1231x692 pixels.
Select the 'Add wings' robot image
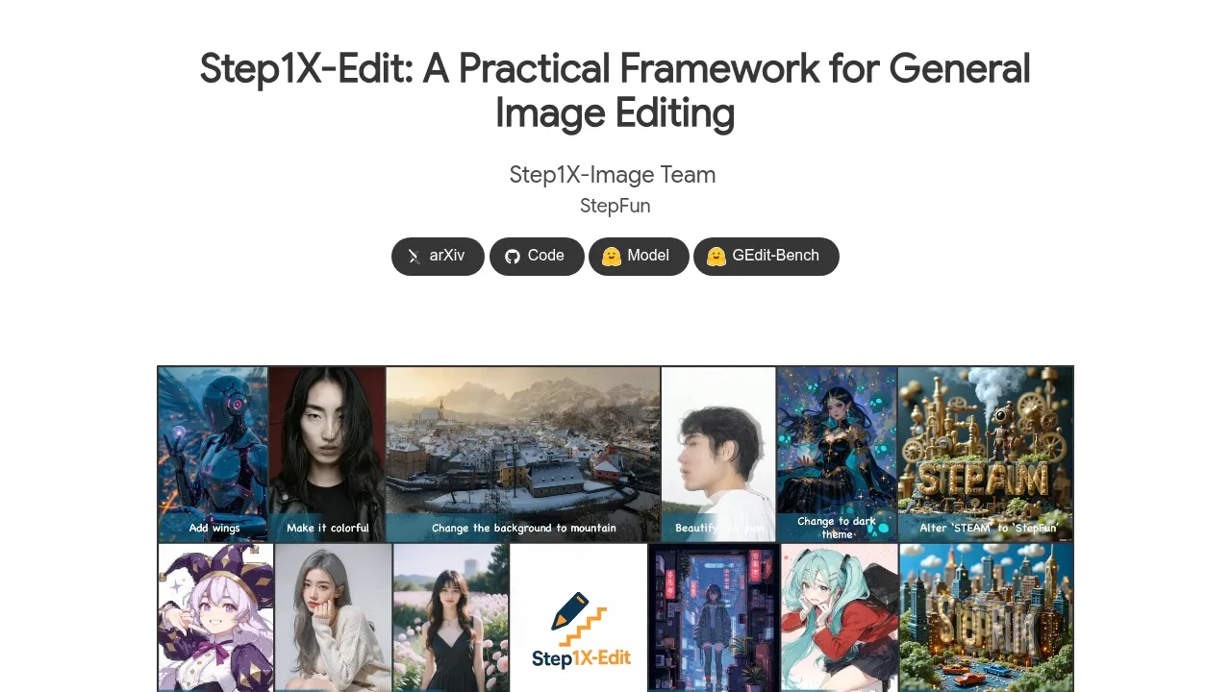214,455
